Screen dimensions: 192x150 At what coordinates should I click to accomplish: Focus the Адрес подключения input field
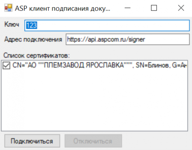[127, 39]
